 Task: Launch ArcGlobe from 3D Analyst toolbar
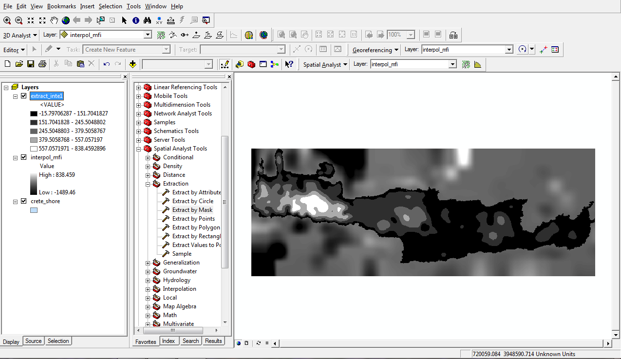(x=263, y=35)
